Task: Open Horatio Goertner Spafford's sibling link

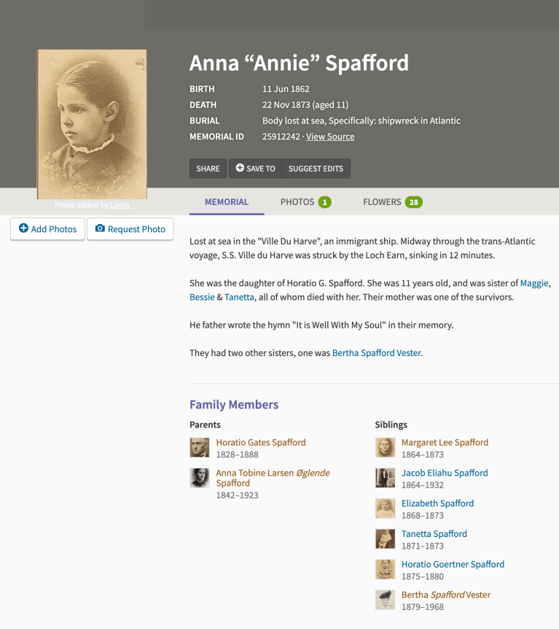Action: 452,564
